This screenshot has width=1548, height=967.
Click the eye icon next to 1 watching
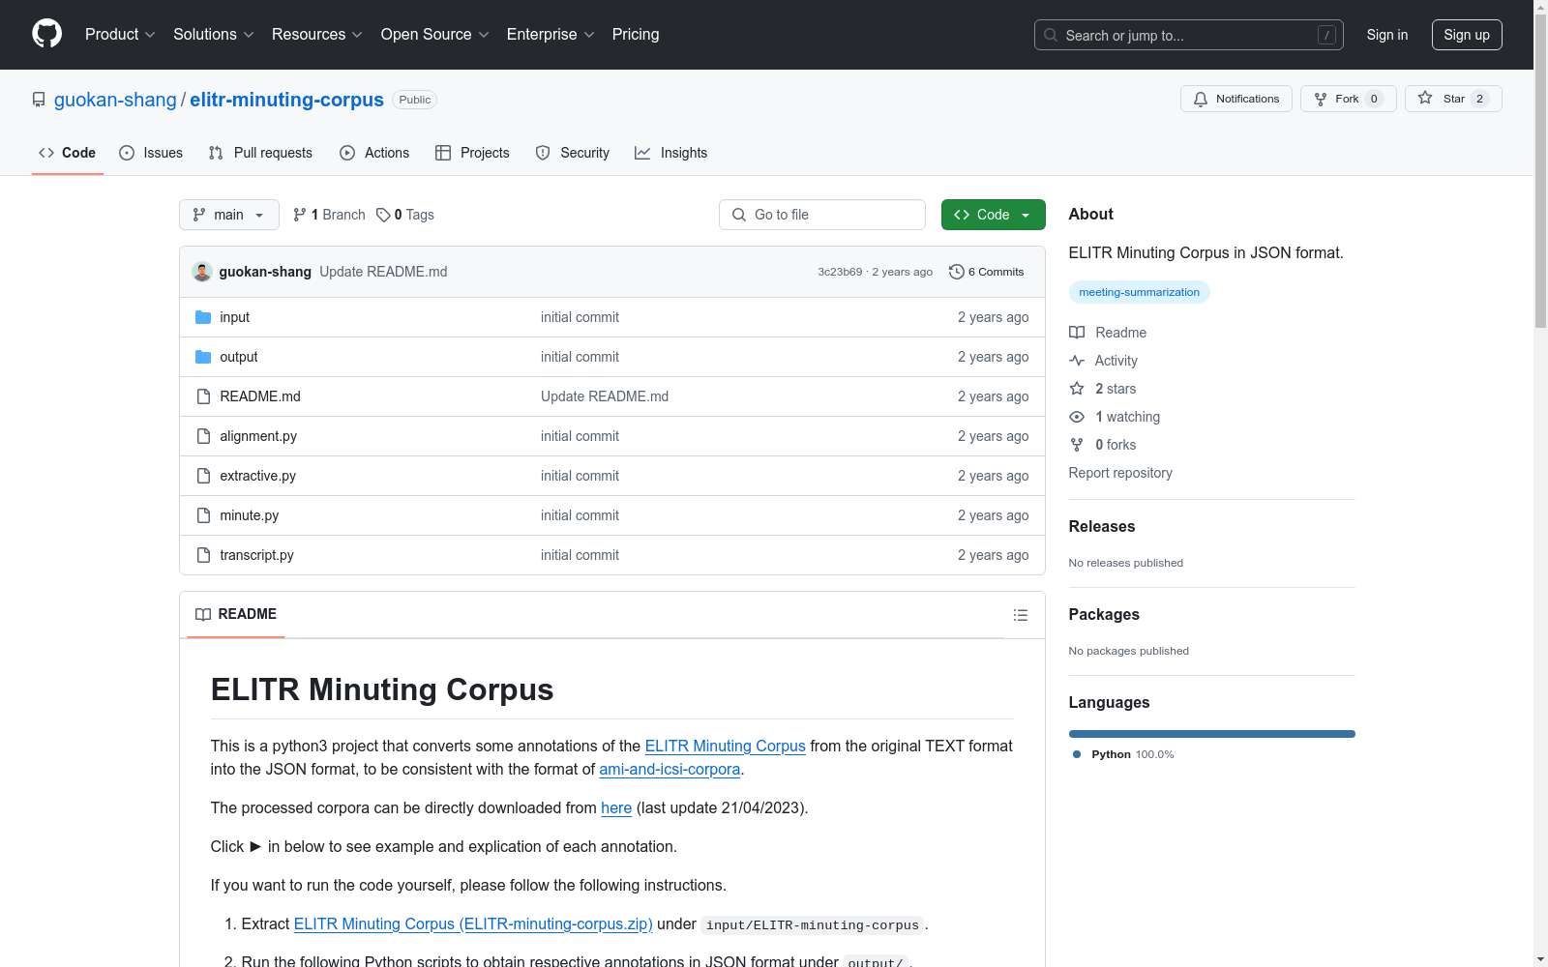(x=1077, y=417)
